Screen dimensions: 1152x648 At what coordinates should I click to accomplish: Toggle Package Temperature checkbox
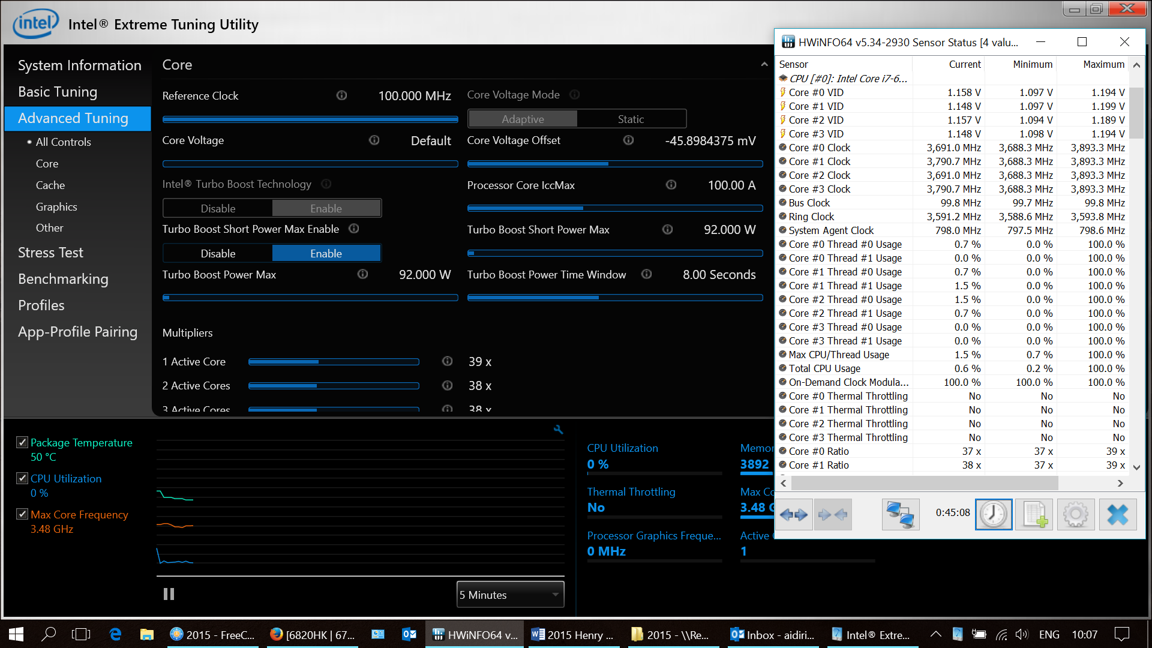click(x=22, y=442)
